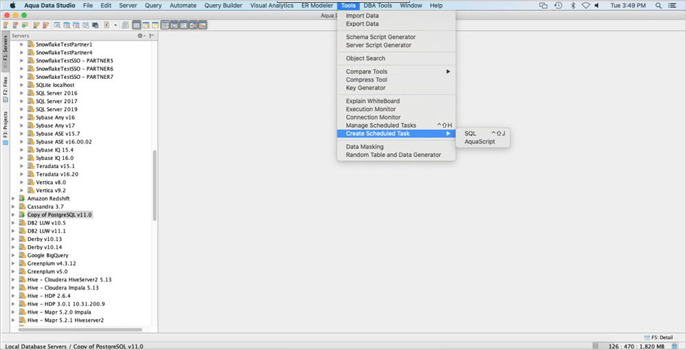Expand the Amazon Redshift tree node
The image size is (686, 350).
point(13,198)
